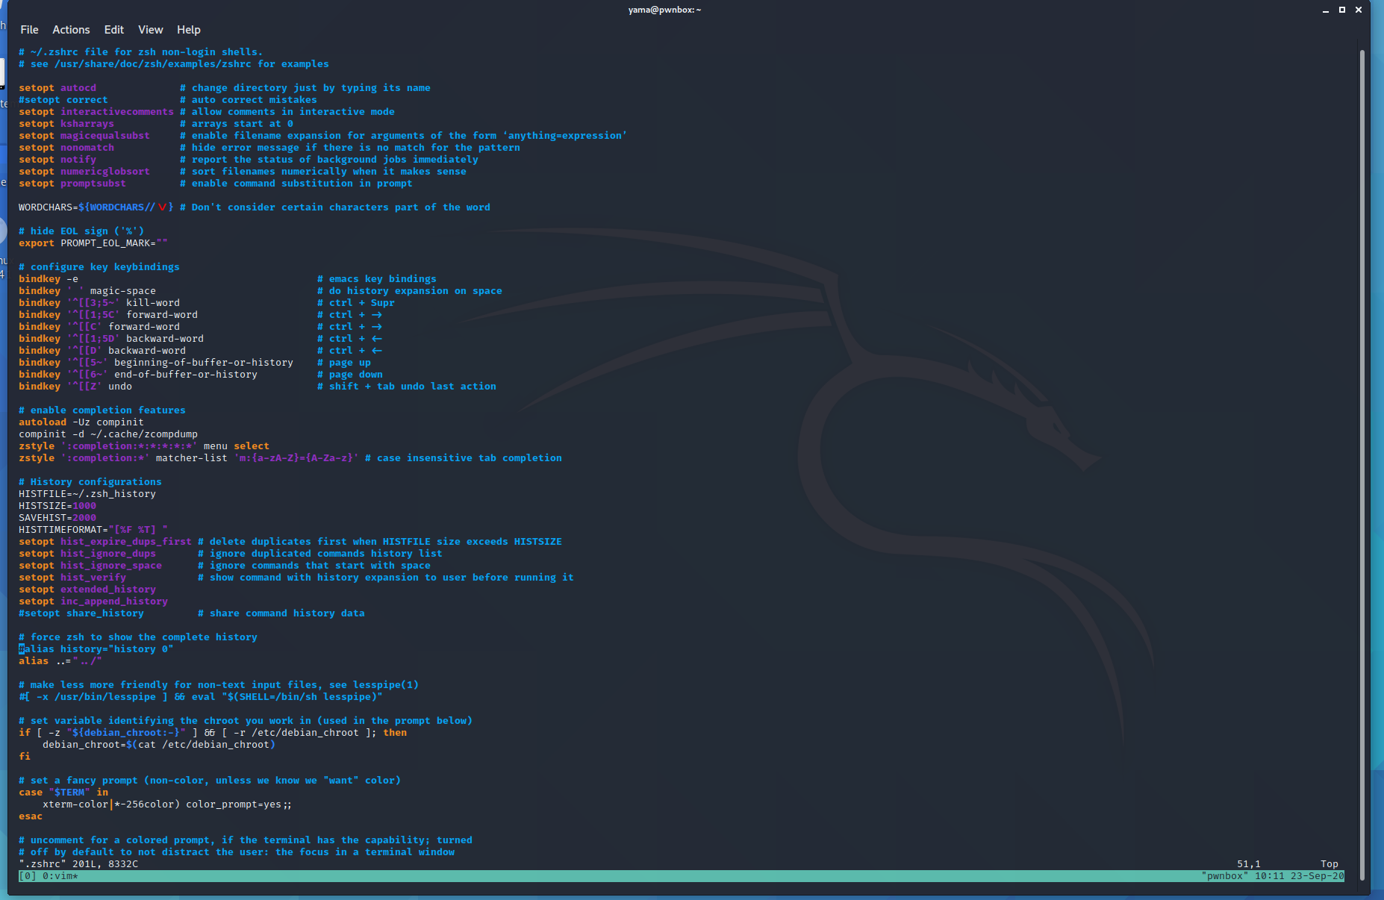The height and width of the screenshot is (900, 1384).
Task: Open the Actions menu
Action: coord(71,30)
